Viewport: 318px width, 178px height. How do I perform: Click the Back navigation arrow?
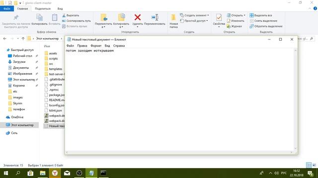[5, 39]
